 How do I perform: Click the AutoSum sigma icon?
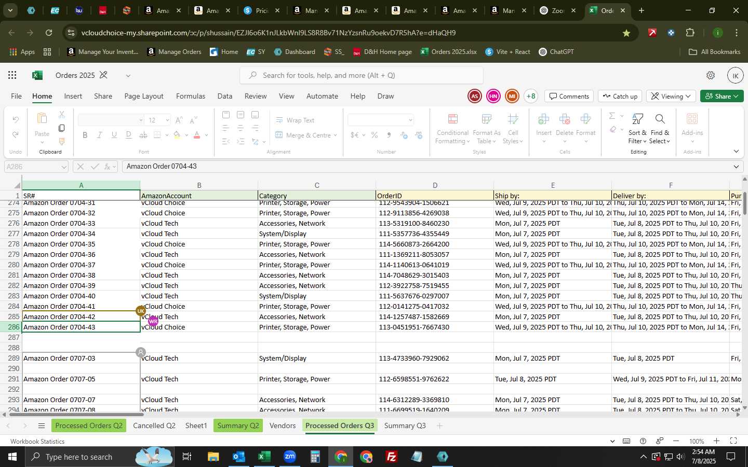click(x=612, y=116)
